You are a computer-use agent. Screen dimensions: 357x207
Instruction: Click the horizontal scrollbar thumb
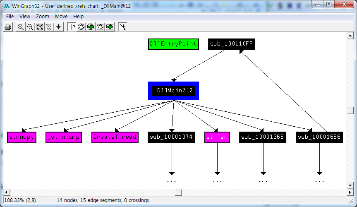pyautogui.click(x=178, y=193)
